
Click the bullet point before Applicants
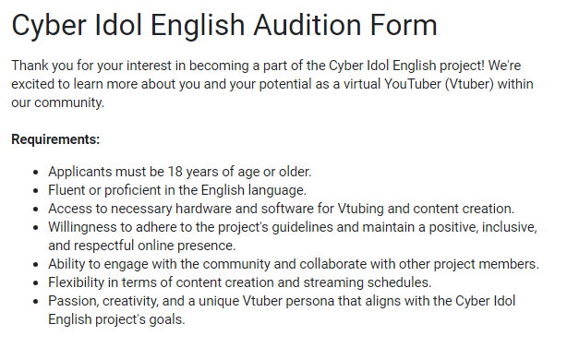35,173
